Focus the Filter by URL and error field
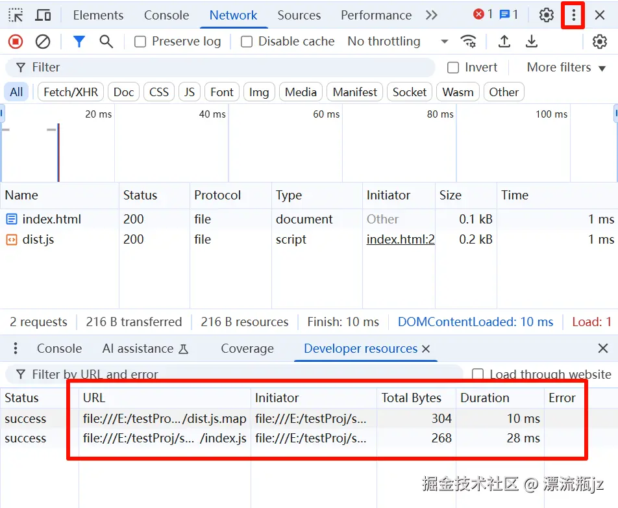 (234, 374)
